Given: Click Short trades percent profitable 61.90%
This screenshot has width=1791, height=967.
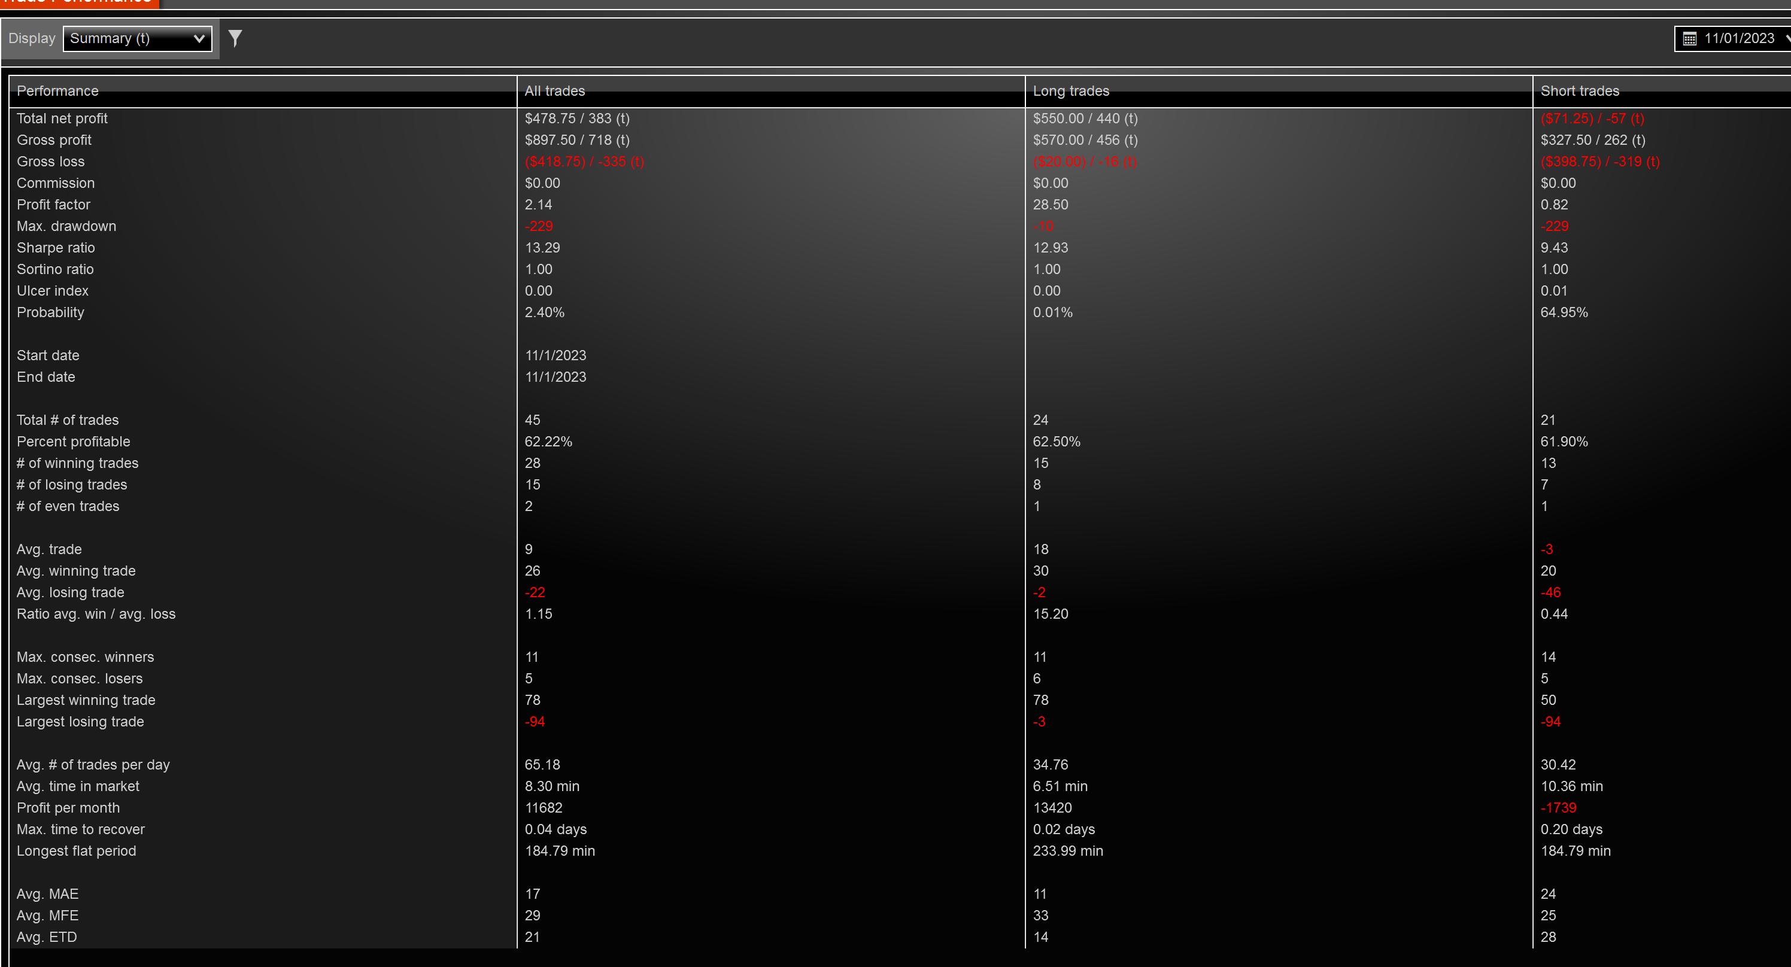Looking at the screenshot, I should tap(1564, 442).
